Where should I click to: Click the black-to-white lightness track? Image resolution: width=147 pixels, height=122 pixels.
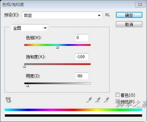57,83
